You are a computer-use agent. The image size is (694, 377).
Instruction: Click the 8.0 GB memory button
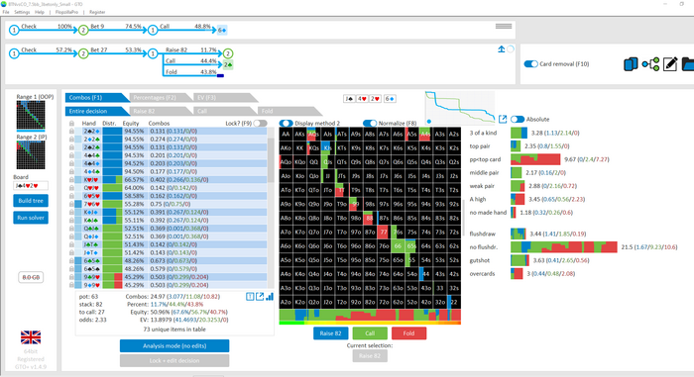point(31,278)
